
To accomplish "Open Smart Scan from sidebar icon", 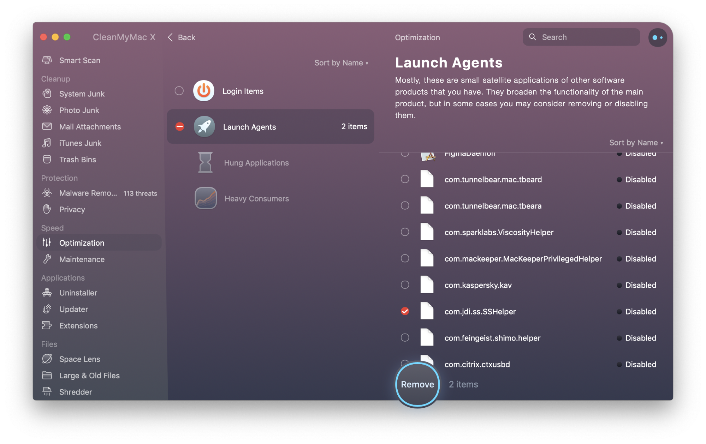I will tap(47, 60).
